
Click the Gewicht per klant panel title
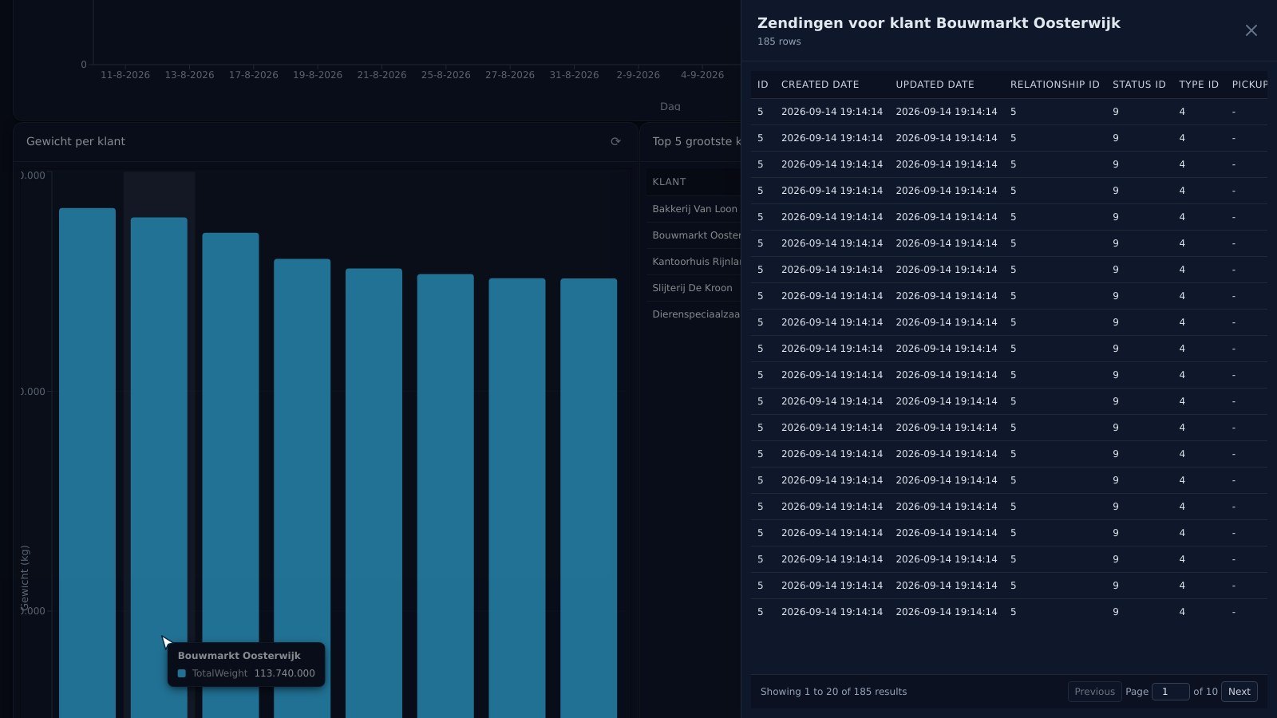(x=76, y=141)
